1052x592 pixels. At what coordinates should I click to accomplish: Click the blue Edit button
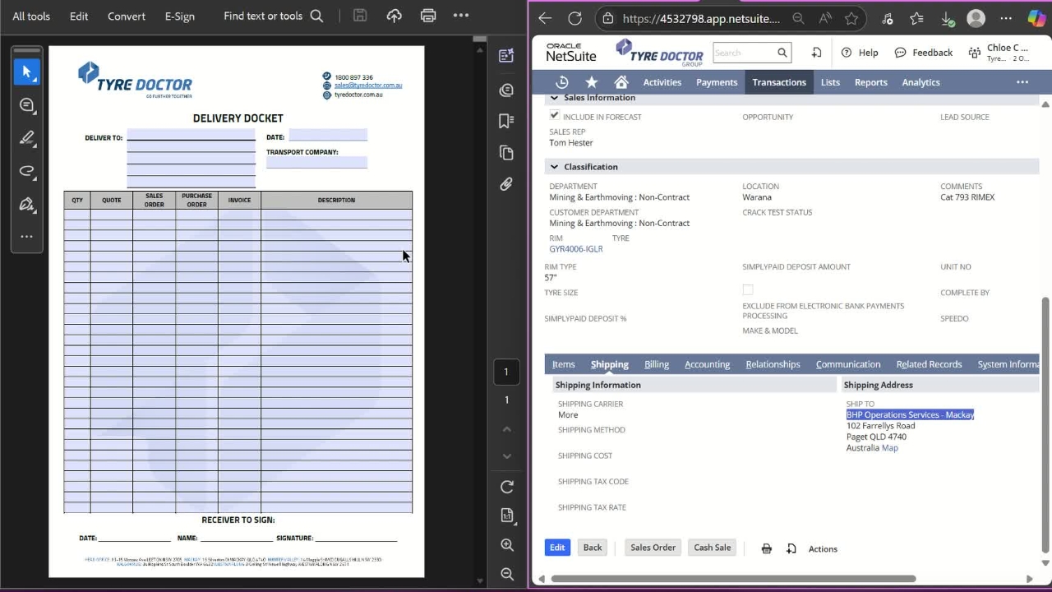[557, 548]
